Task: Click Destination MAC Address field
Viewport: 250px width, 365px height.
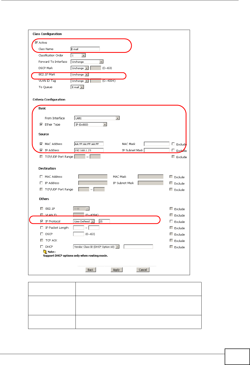Action: click(x=93, y=177)
